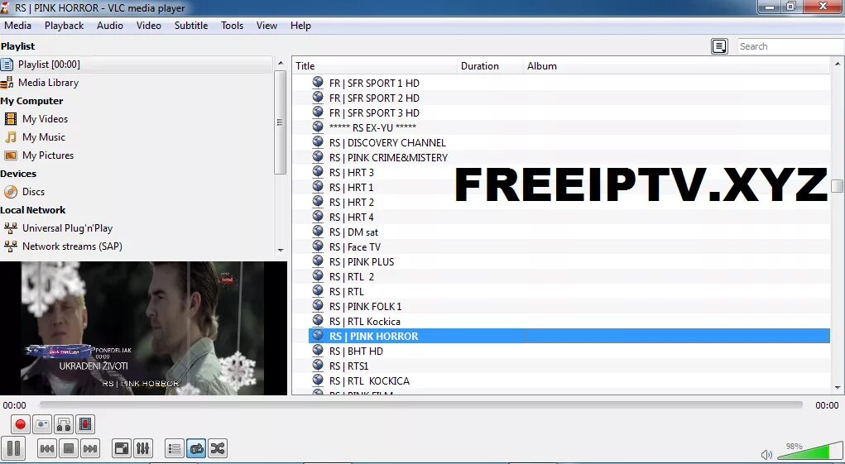Stop playback with the stop button

(x=69, y=448)
